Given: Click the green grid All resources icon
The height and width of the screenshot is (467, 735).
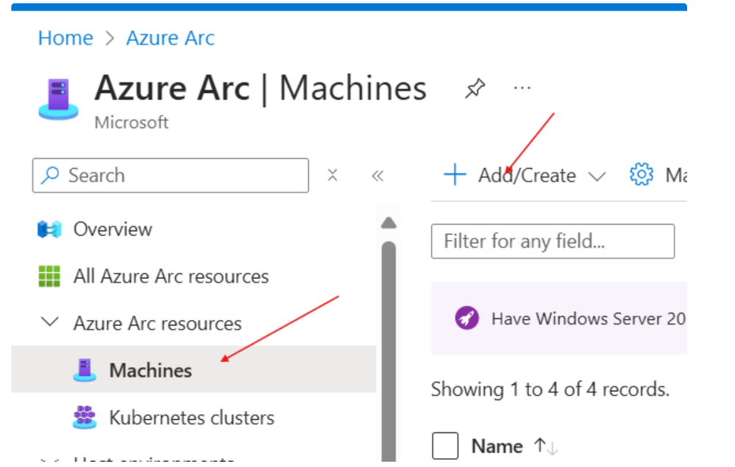Looking at the screenshot, I should [x=49, y=276].
